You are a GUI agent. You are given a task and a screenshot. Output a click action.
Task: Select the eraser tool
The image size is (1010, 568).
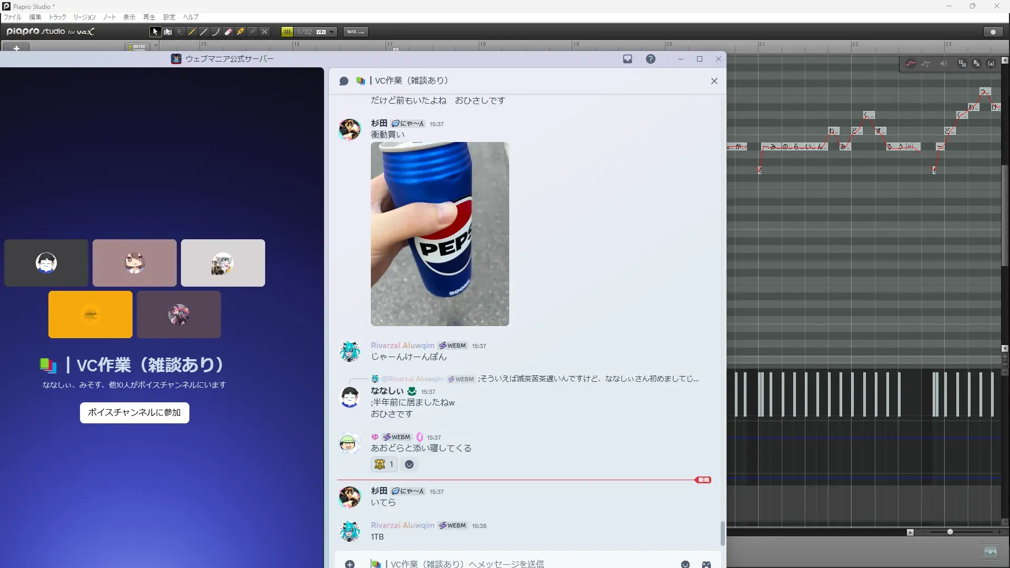(228, 32)
